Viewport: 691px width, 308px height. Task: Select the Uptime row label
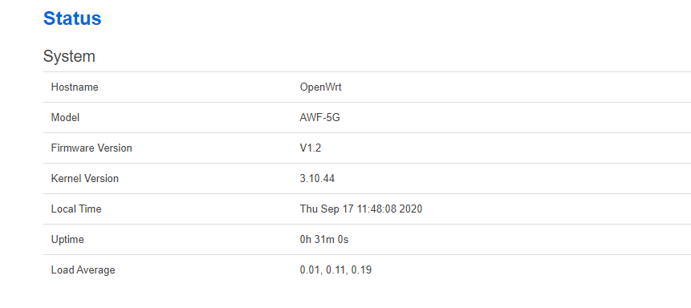tap(67, 240)
